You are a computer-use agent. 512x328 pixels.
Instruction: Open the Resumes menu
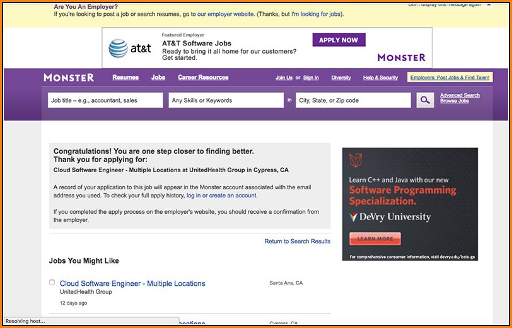point(125,78)
